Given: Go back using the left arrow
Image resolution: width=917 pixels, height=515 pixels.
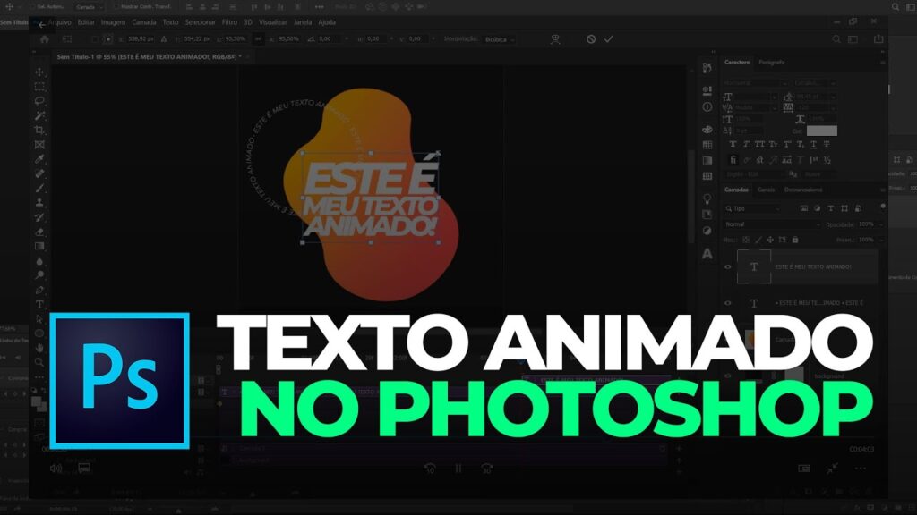Looking at the screenshot, I should 41,24.
